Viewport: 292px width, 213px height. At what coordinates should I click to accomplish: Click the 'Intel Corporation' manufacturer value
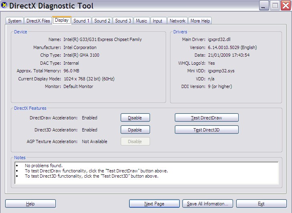point(80,47)
